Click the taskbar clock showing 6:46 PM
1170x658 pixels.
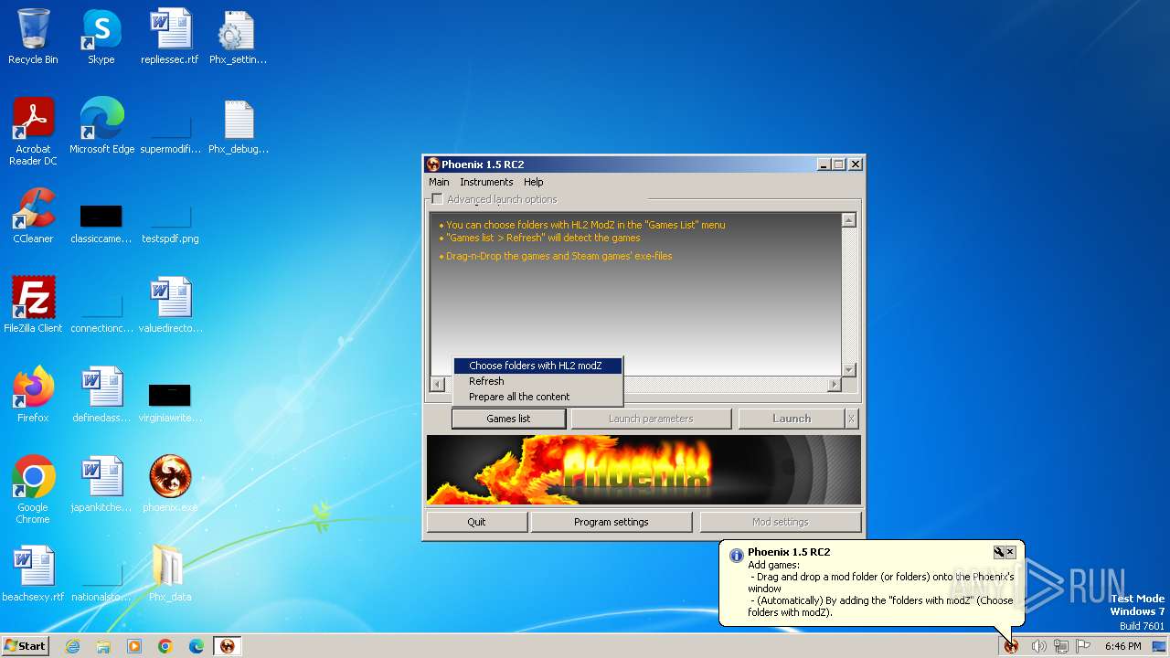click(x=1122, y=646)
